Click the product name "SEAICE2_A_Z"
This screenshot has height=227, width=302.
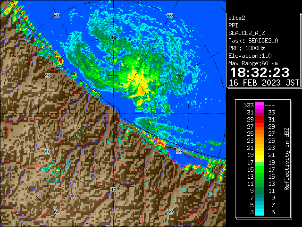point(246,33)
